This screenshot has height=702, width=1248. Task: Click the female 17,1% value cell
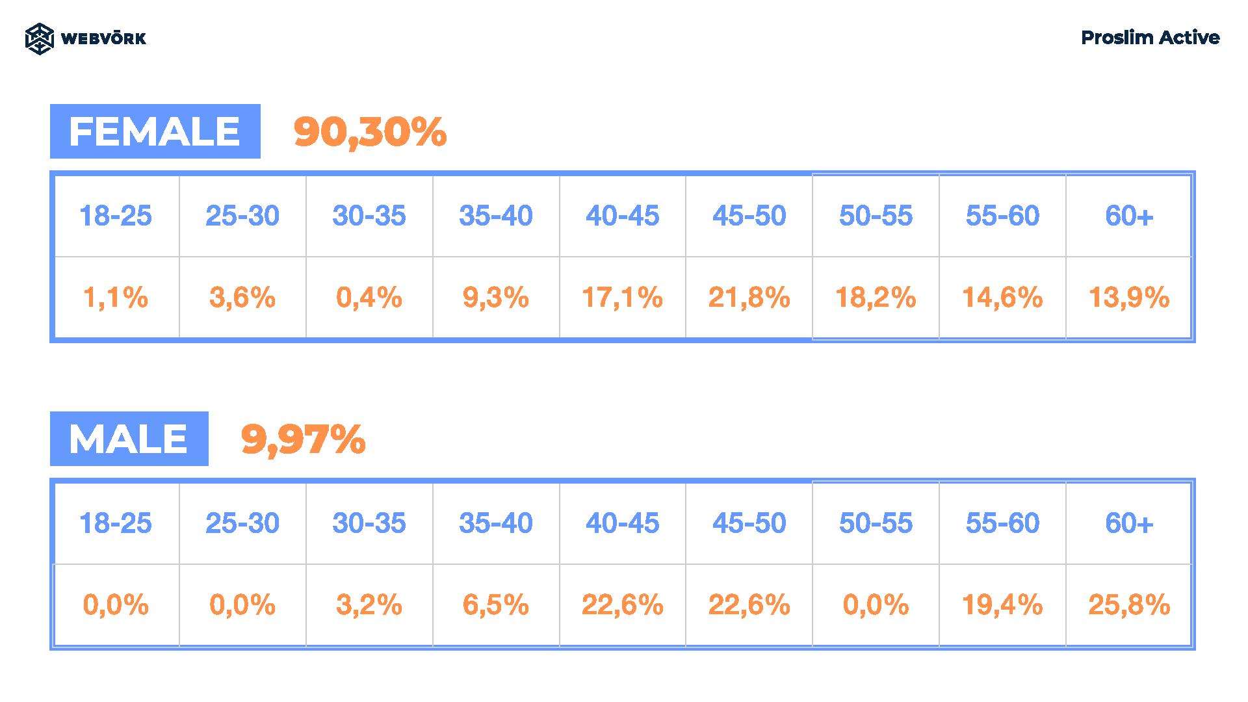[x=623, y=298]
